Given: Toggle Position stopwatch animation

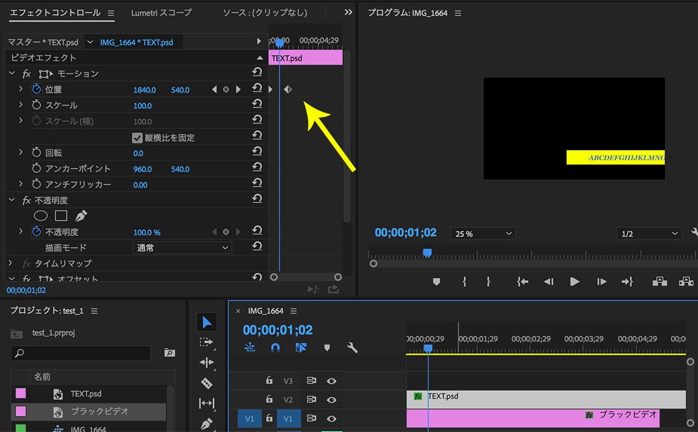Looking at the screenshot, I should tap(37, 89).
